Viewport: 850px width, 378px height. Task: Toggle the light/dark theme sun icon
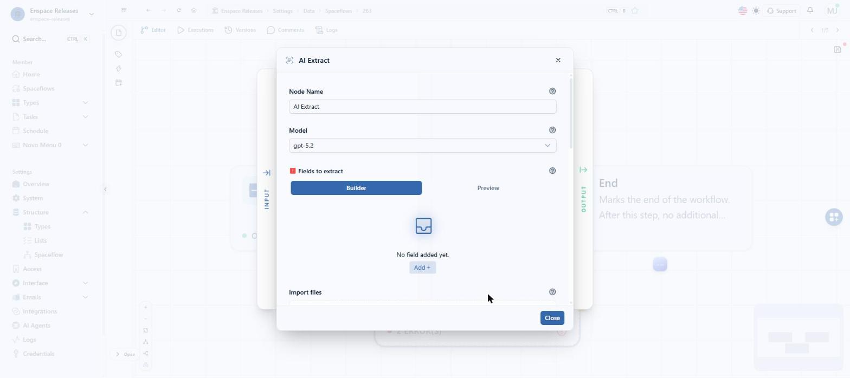756,11
